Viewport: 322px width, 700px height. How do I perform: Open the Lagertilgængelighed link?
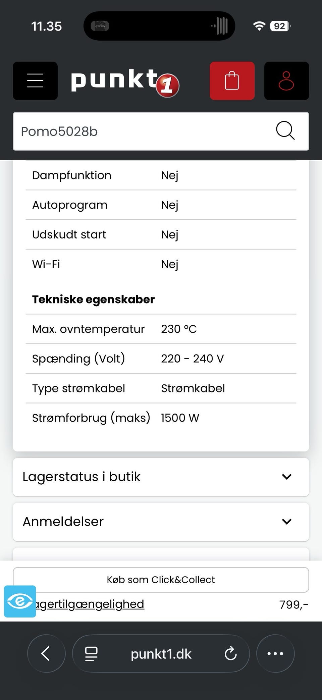tap(91, 604)
